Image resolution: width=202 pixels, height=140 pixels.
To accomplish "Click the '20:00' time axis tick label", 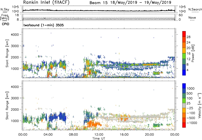I will (x=149, y=135).
